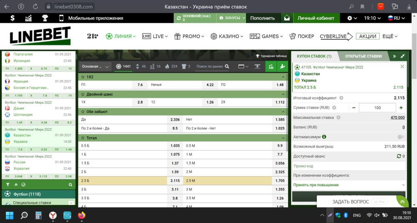Open Личный кабинет

click(x=316, y=18)
